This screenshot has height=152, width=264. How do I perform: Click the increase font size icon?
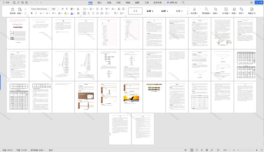tap(63, 9)
